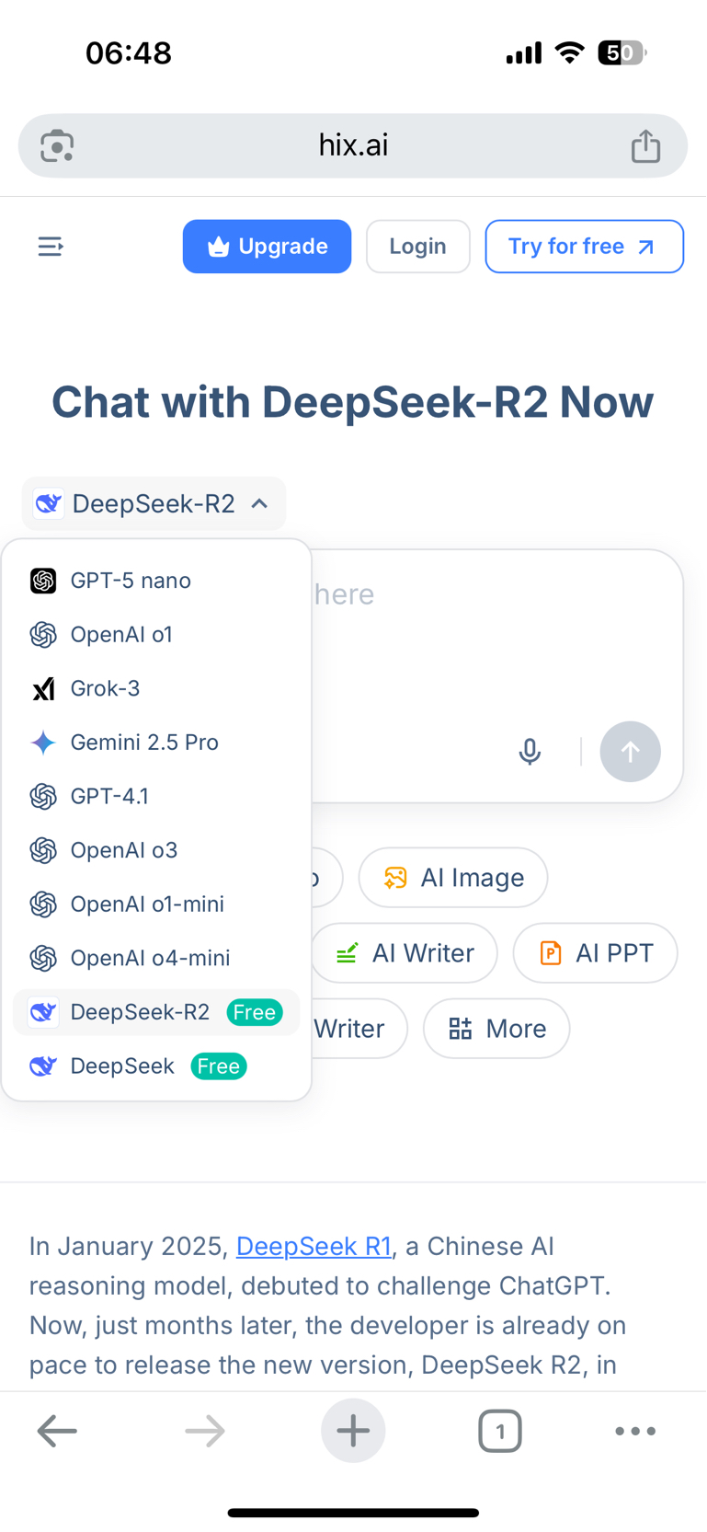Viewport: 707px width, 1532px height.
Task: Open a new tab with plus button
Action: point(353,1431)
